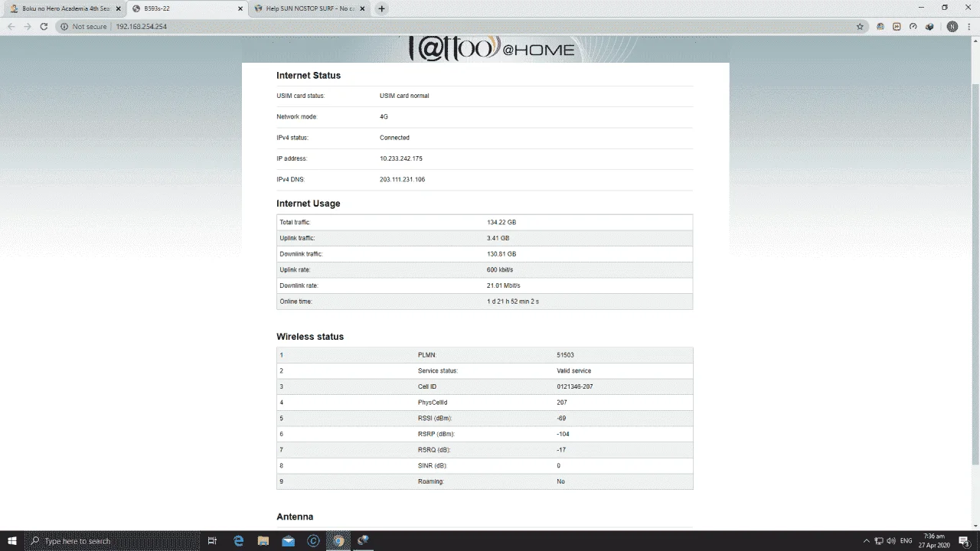
Task: Click the address bar URL 192.168.254.254
Action: (x=141, y=26)
